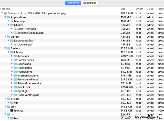Select the Contents tab
Screen dimensions: 164x121
[x=73, y=3]
